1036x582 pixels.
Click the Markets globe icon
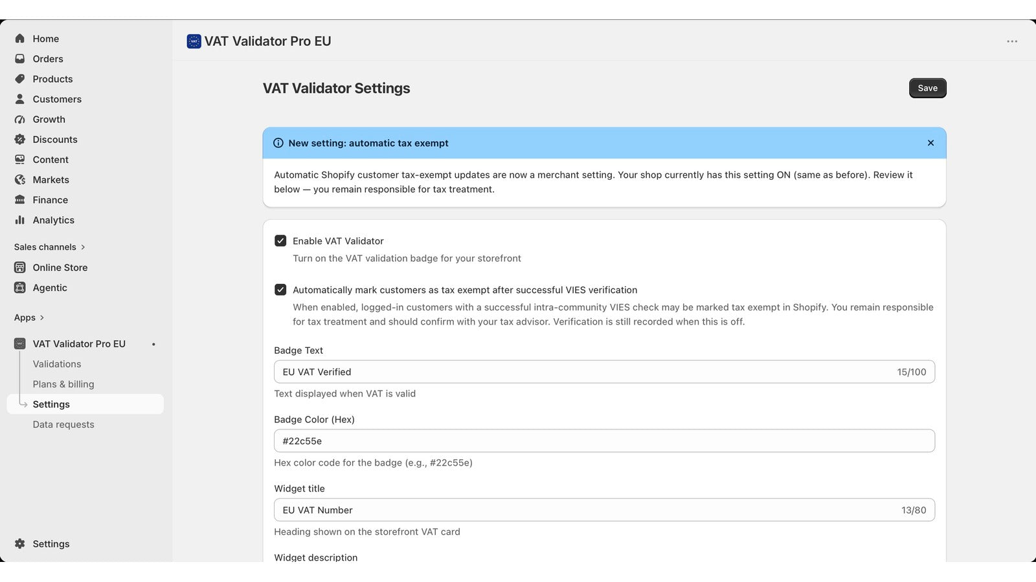pos(20,180)
